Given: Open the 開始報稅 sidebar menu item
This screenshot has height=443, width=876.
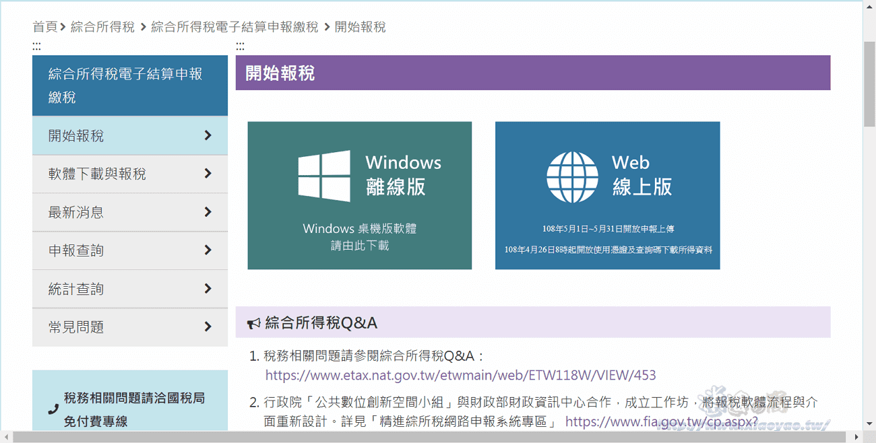Looking at the screenshot, I should [x=130, y=136].
